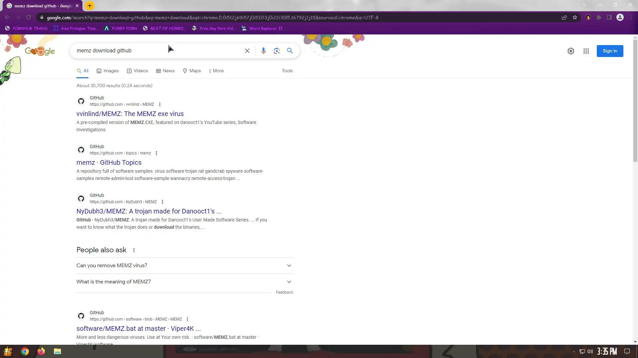Click the blue search magnifier icon
This screenshot has width=638, height=358.
tap(290, 51)
